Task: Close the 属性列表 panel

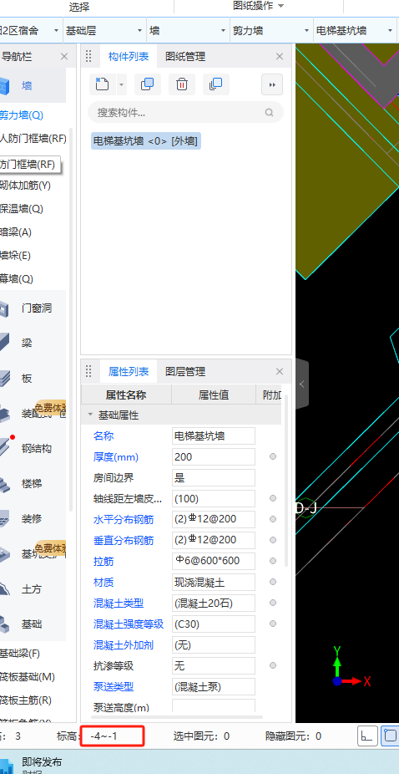Action: coord(280,372)
